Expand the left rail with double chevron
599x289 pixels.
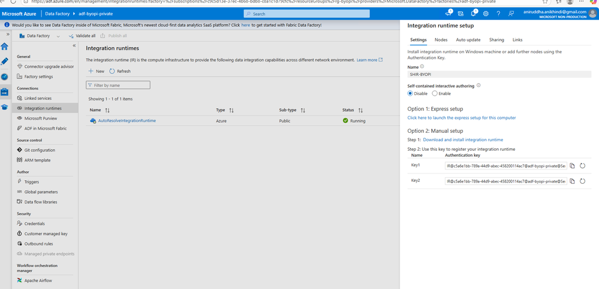(x=8, y=34)
